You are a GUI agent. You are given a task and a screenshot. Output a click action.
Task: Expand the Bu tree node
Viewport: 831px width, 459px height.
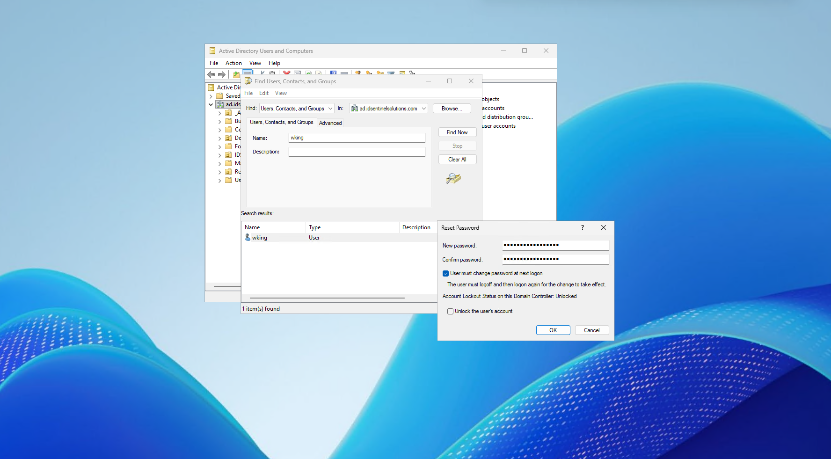click(x=219, y=122)
